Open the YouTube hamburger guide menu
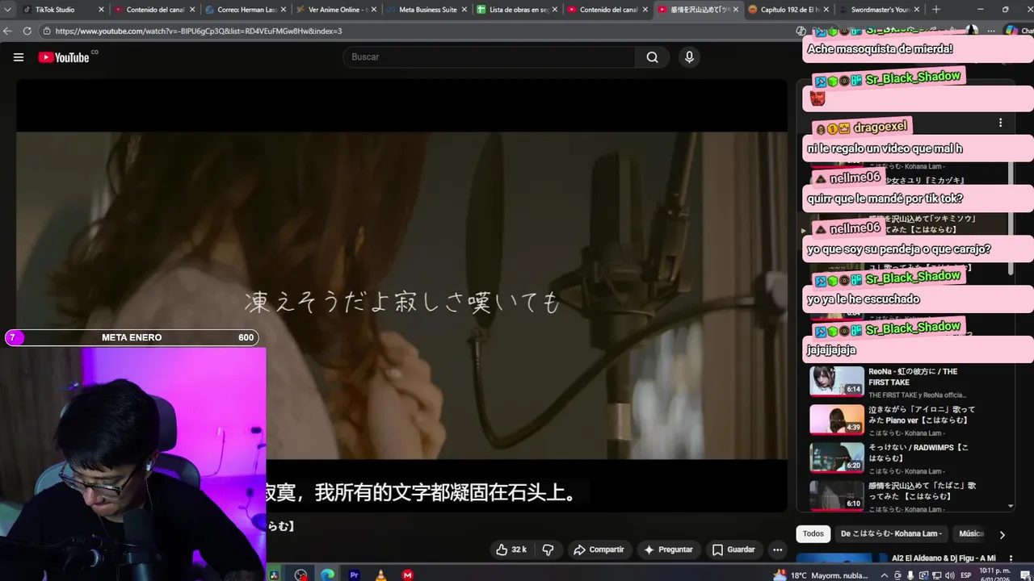Screen dimensions: 1034x581 (19, 57)
